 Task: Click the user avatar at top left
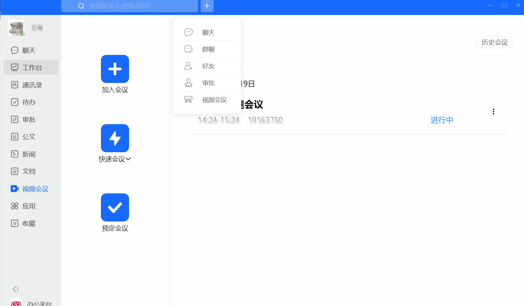pos(16,28)
